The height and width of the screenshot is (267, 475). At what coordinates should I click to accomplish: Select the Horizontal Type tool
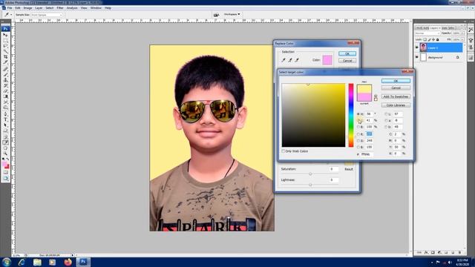pos(5,119)
